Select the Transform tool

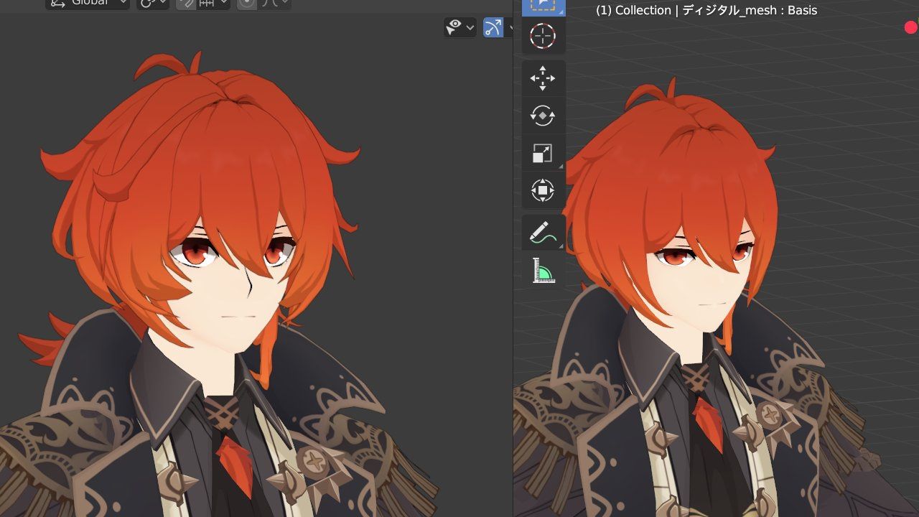pyautogui.click(x=543, y=191)
